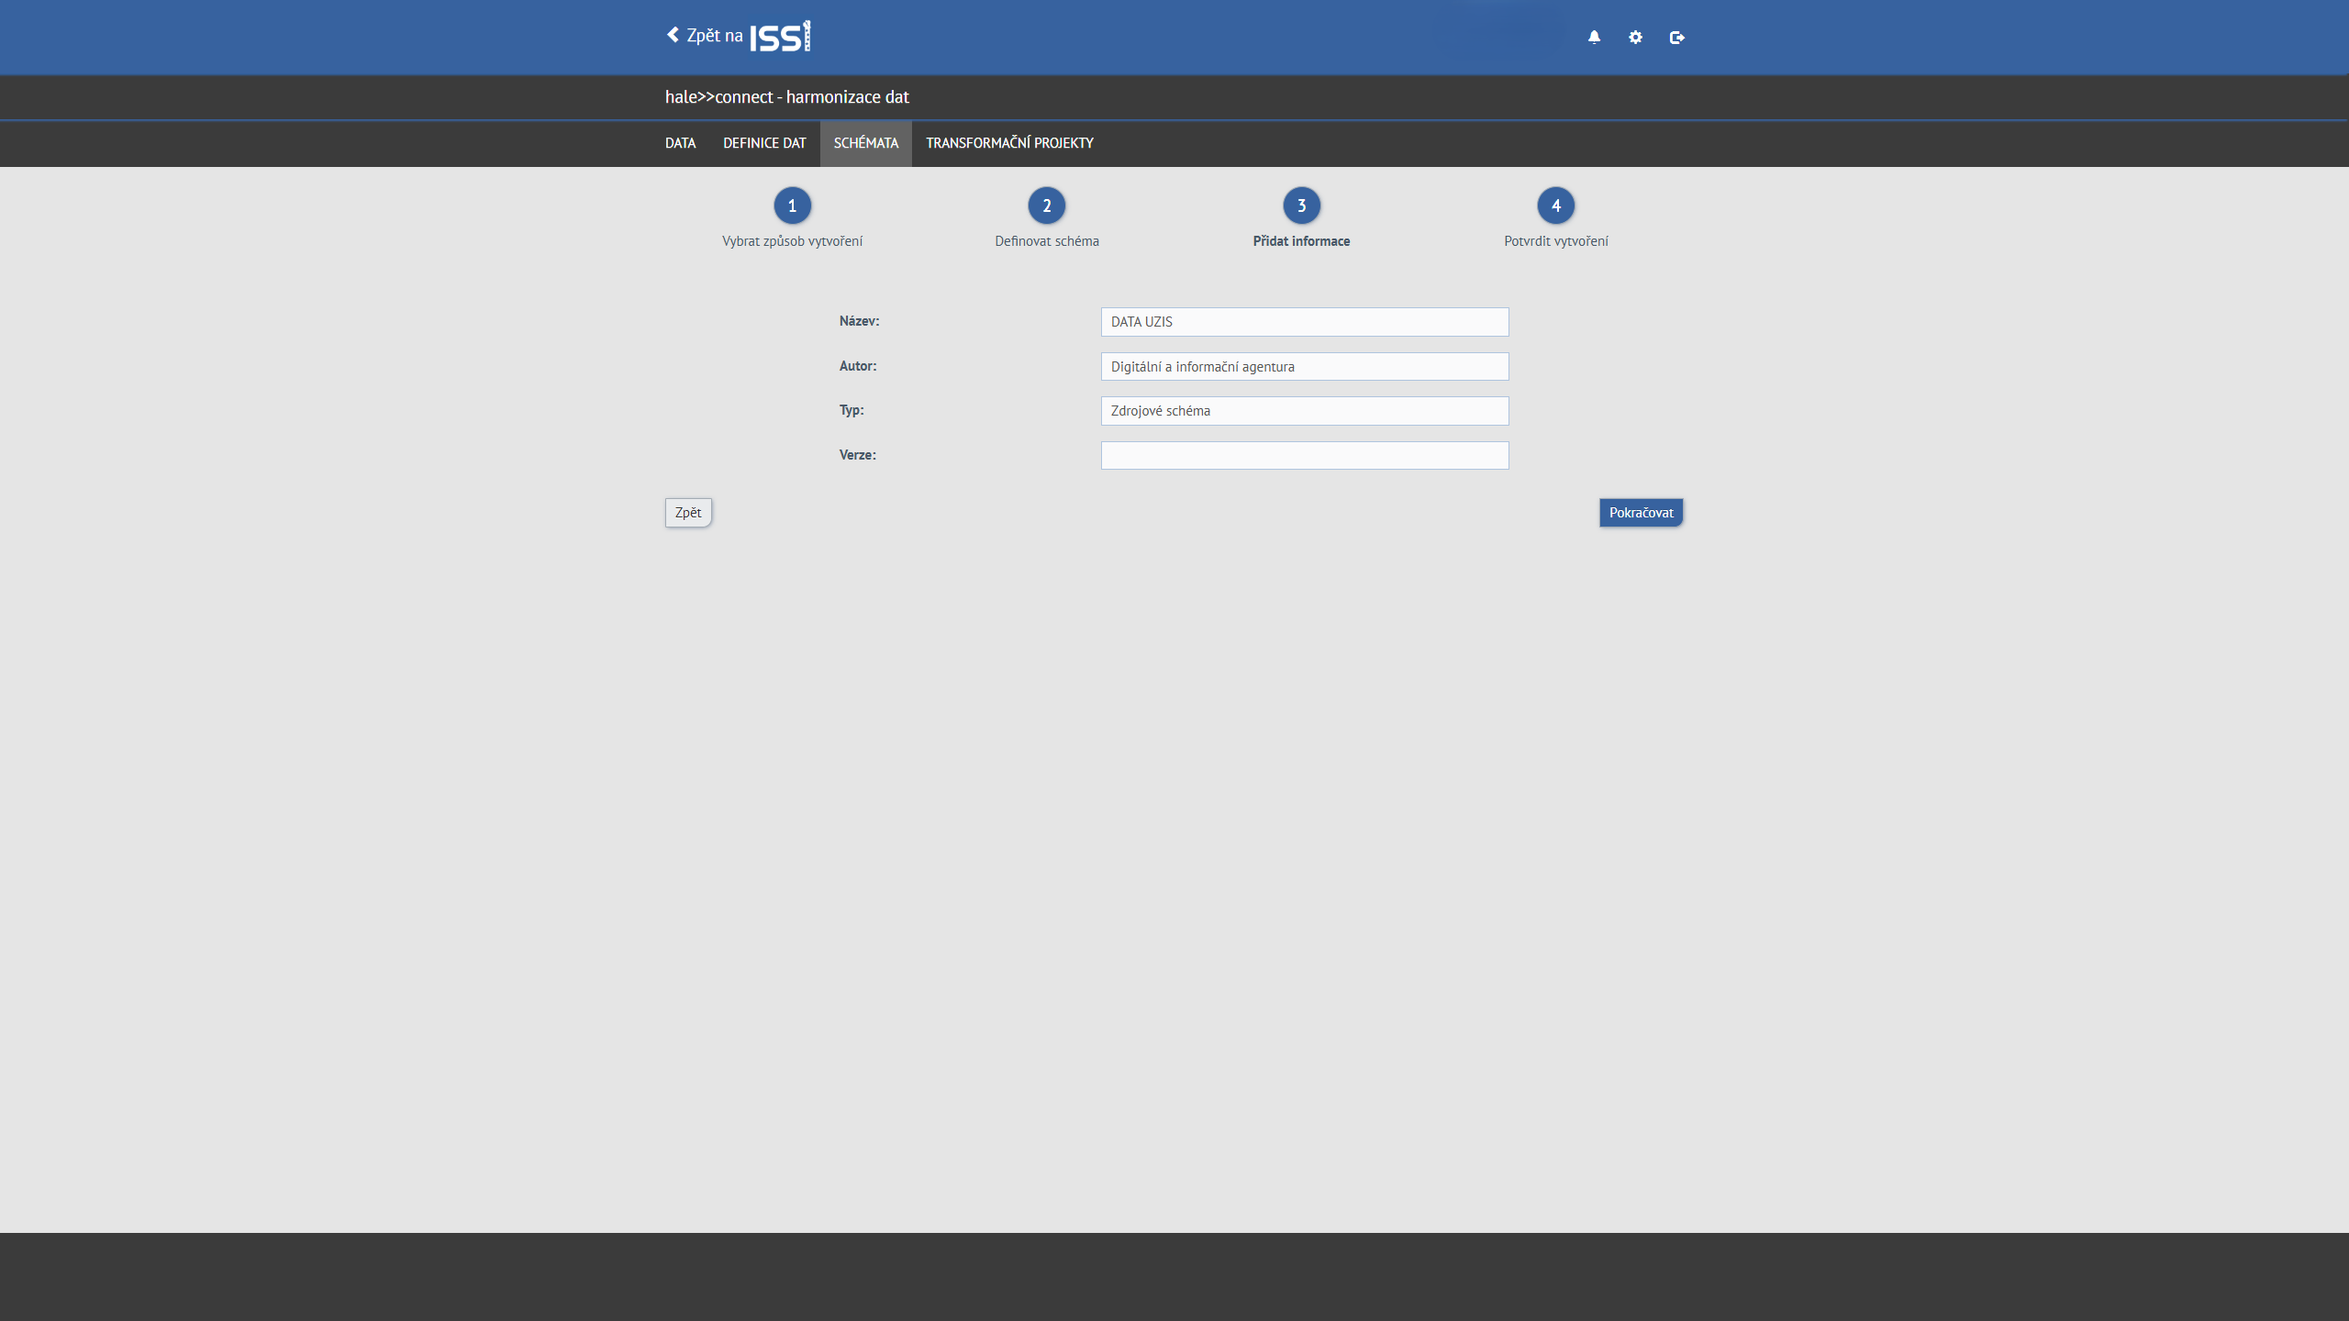This screenshot has height=1321, width=2349.
Task: Click step 1 circle icon
Action: [x=792, y=205]
